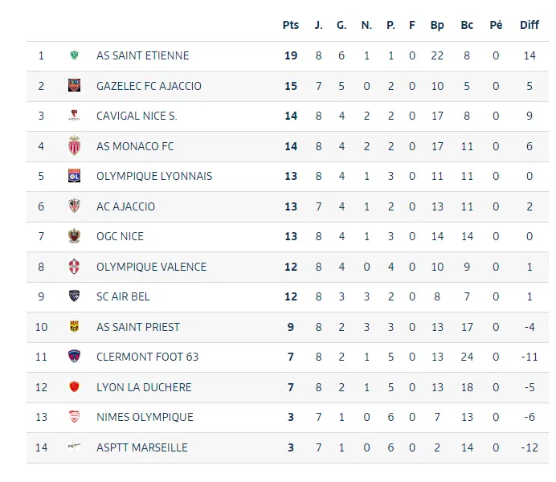
Task: Click AS Saint Etienne's 19 points cell
Action: [291, 55]
